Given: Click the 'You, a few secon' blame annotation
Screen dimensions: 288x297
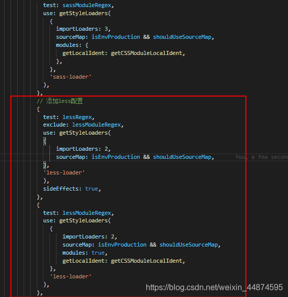Looking at the screenshot, I should [x=261, y=157].
